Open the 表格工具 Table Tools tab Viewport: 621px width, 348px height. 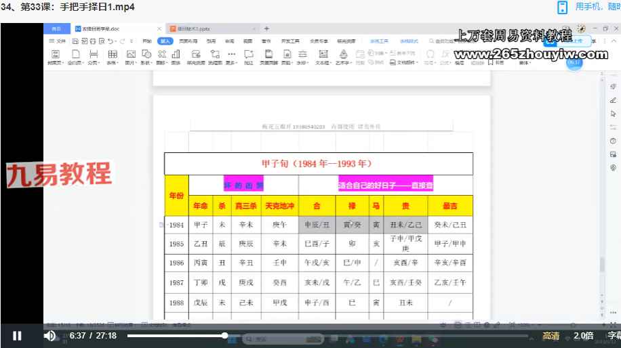[x=380, y=41]
